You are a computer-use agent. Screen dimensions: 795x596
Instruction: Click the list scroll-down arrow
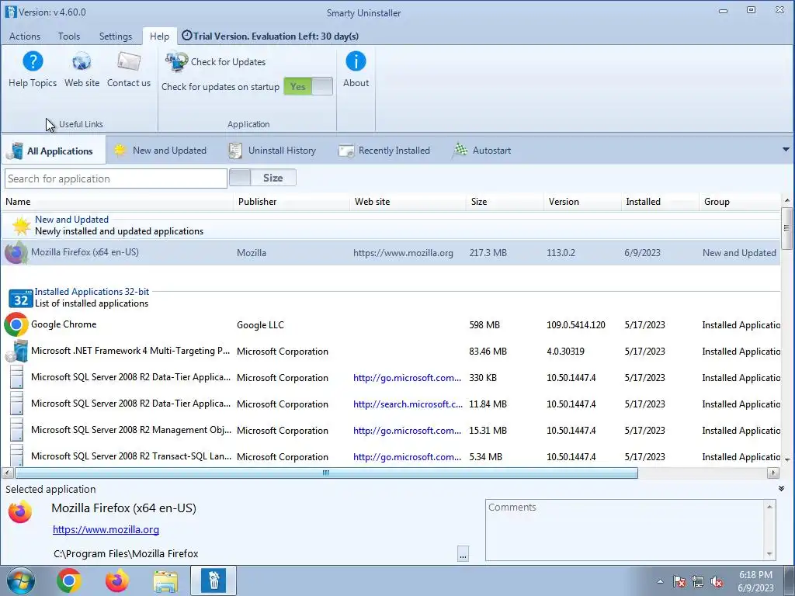787,459
